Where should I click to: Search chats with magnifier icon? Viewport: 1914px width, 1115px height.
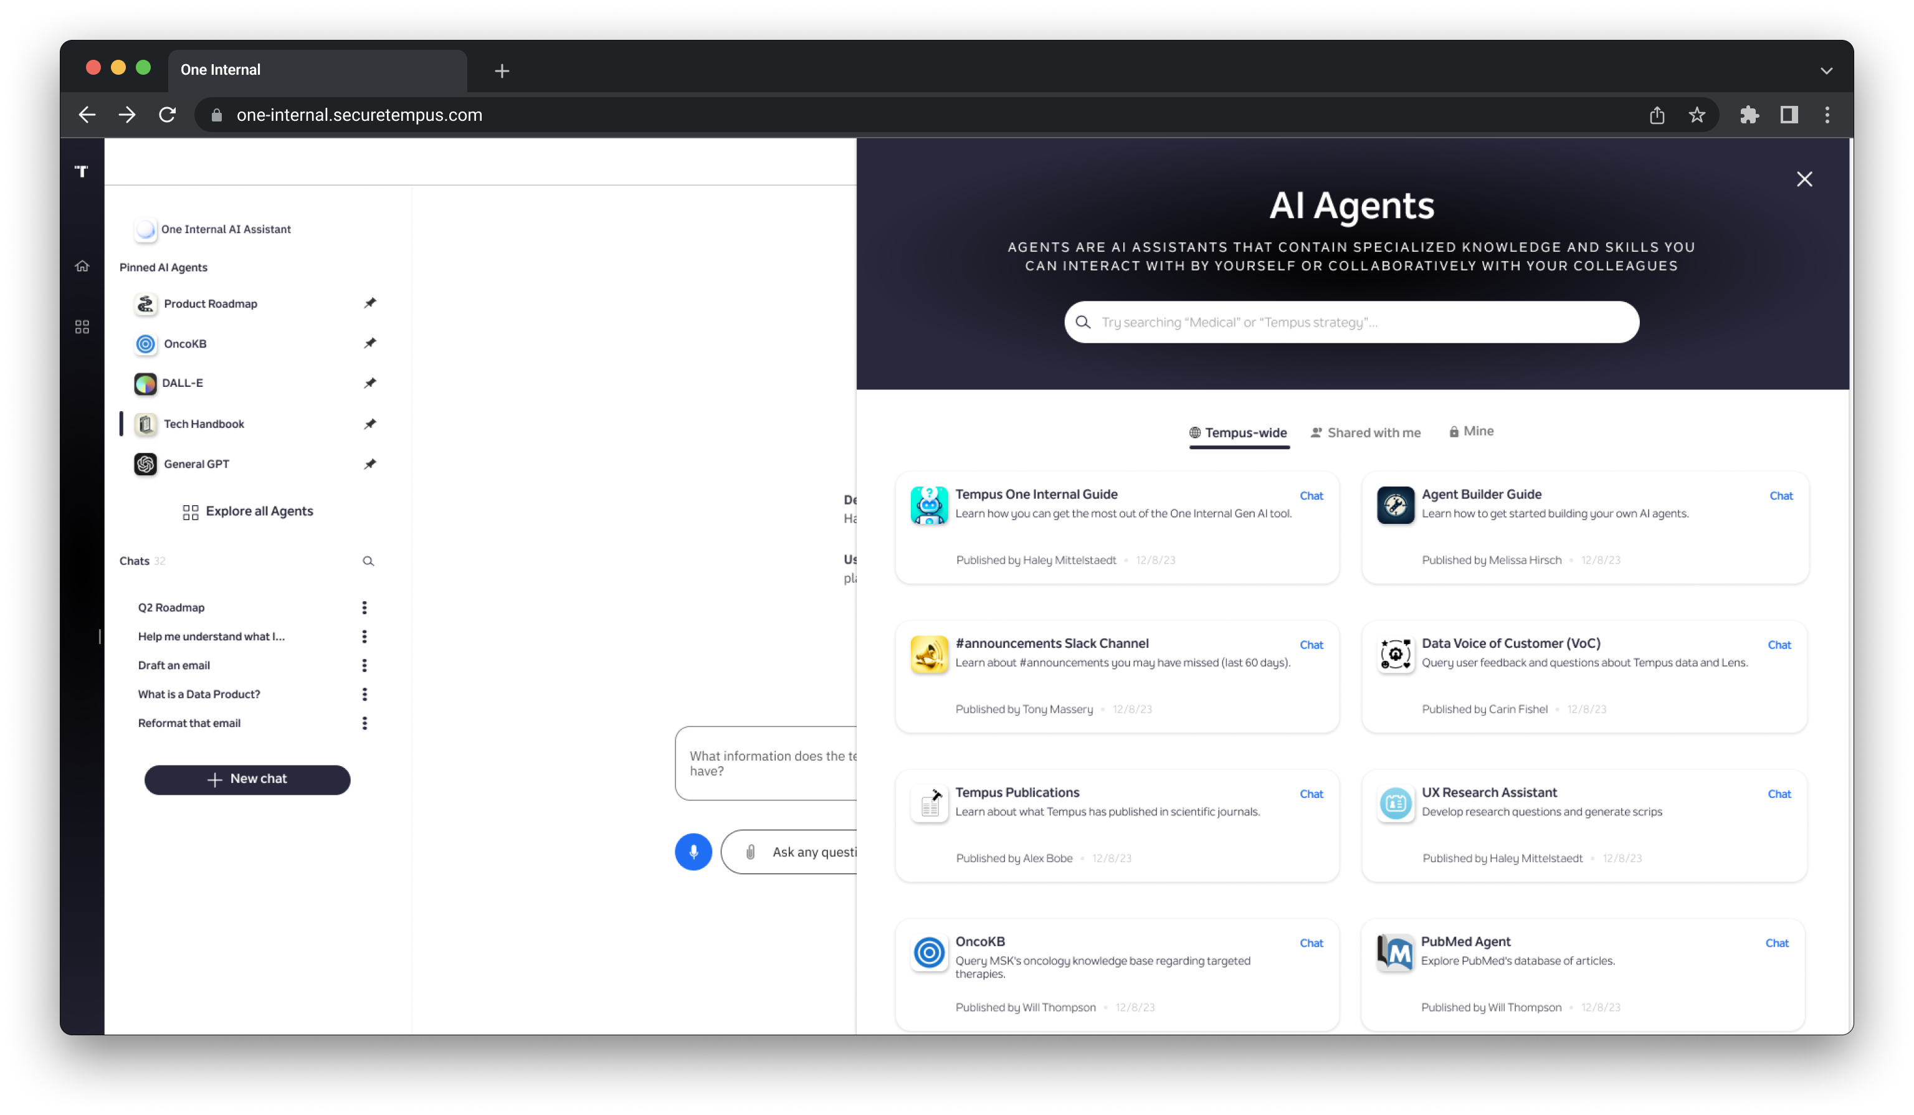pos(368,561)
